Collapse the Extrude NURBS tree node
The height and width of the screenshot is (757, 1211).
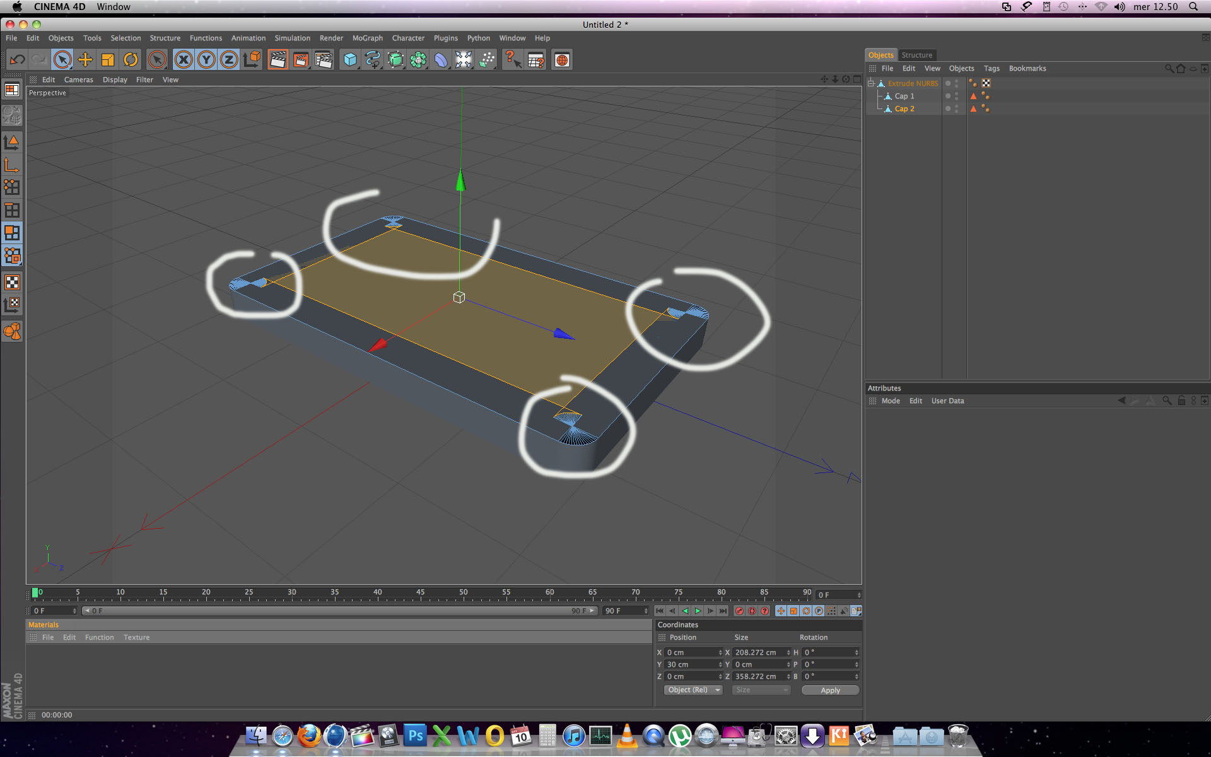click(871, 83)
